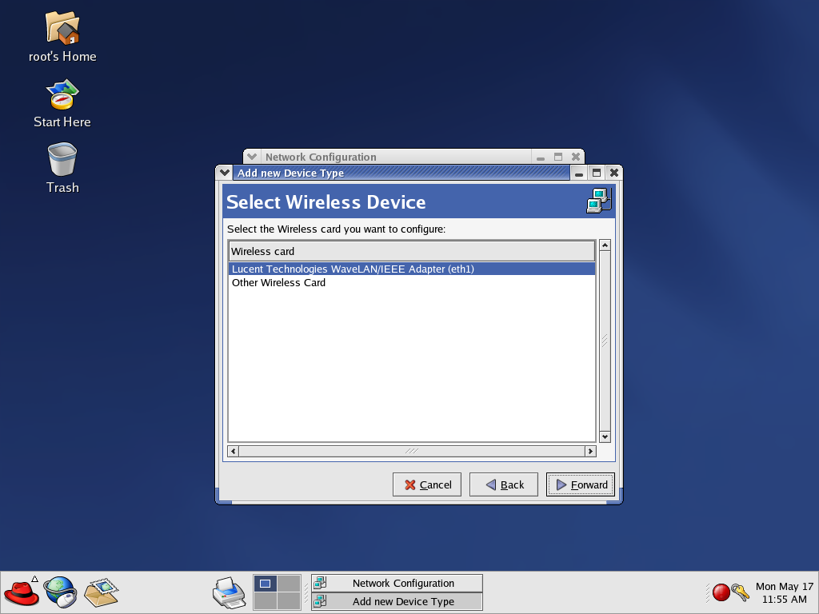Open window menu of Add new Device Type

click(225, 173)
